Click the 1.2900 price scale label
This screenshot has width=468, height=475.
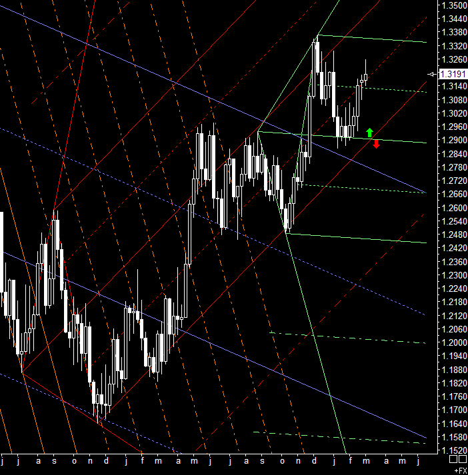454,141
